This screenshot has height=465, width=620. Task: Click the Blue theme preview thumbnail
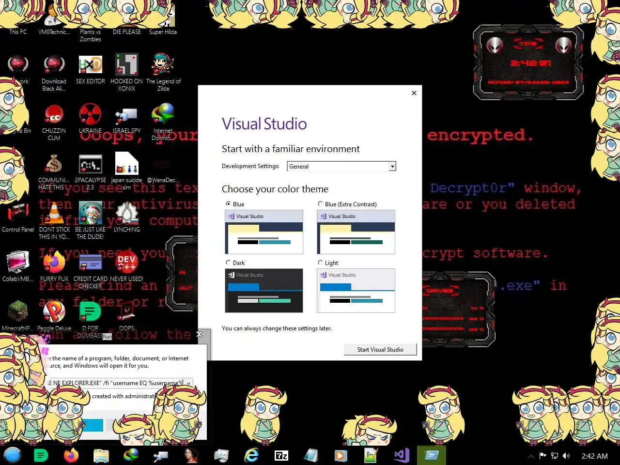[x=264, y=232]
